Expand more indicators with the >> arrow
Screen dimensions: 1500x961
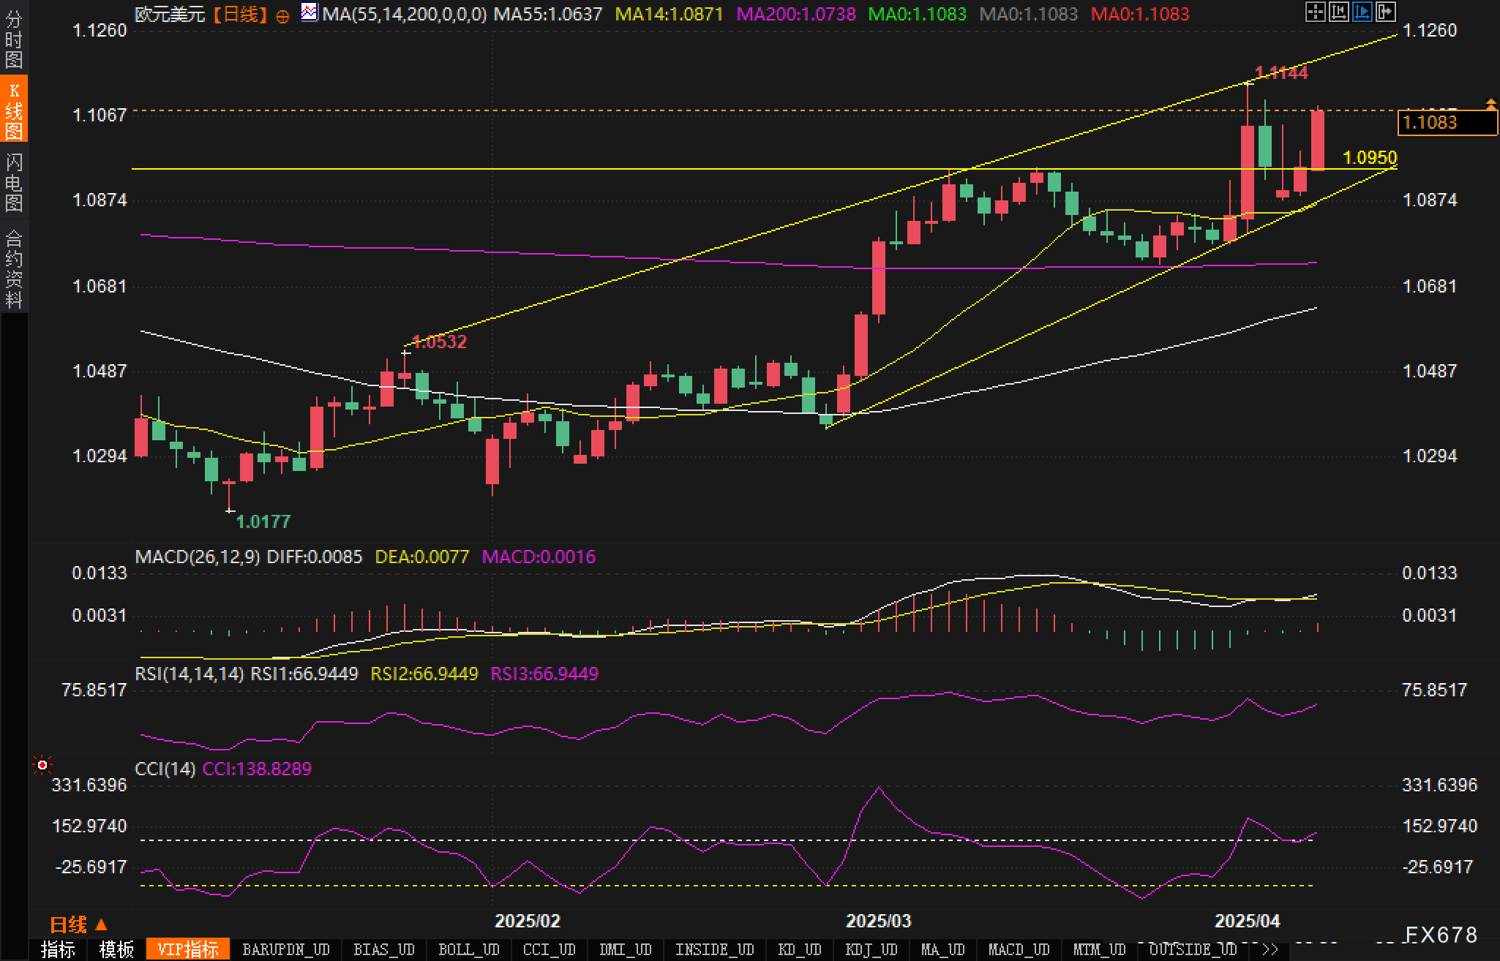tap(1270, 950)
